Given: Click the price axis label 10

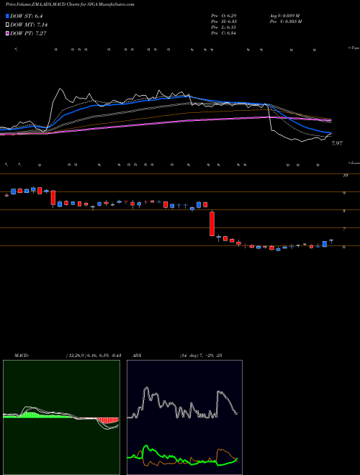Looking at the screenshot, I should click(346, 176).
